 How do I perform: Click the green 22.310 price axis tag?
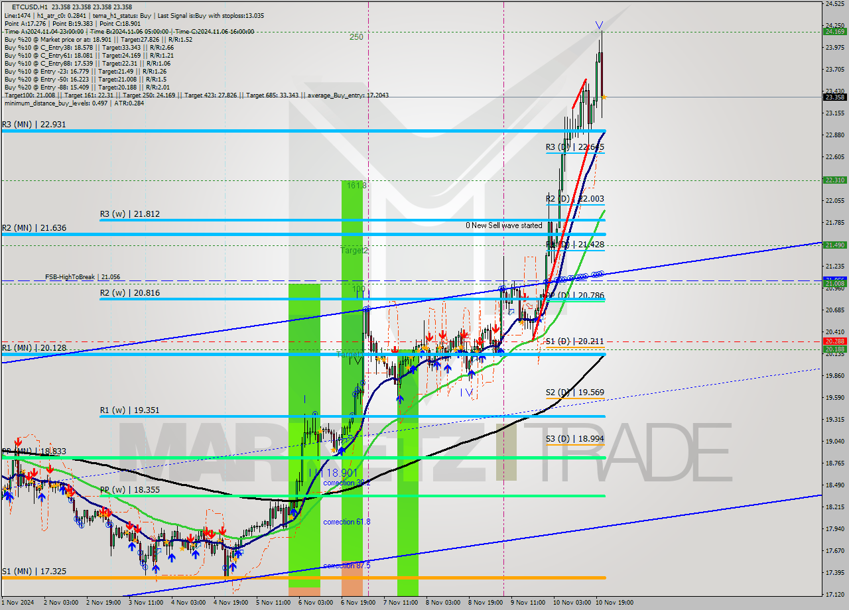(x=834, y=180)
